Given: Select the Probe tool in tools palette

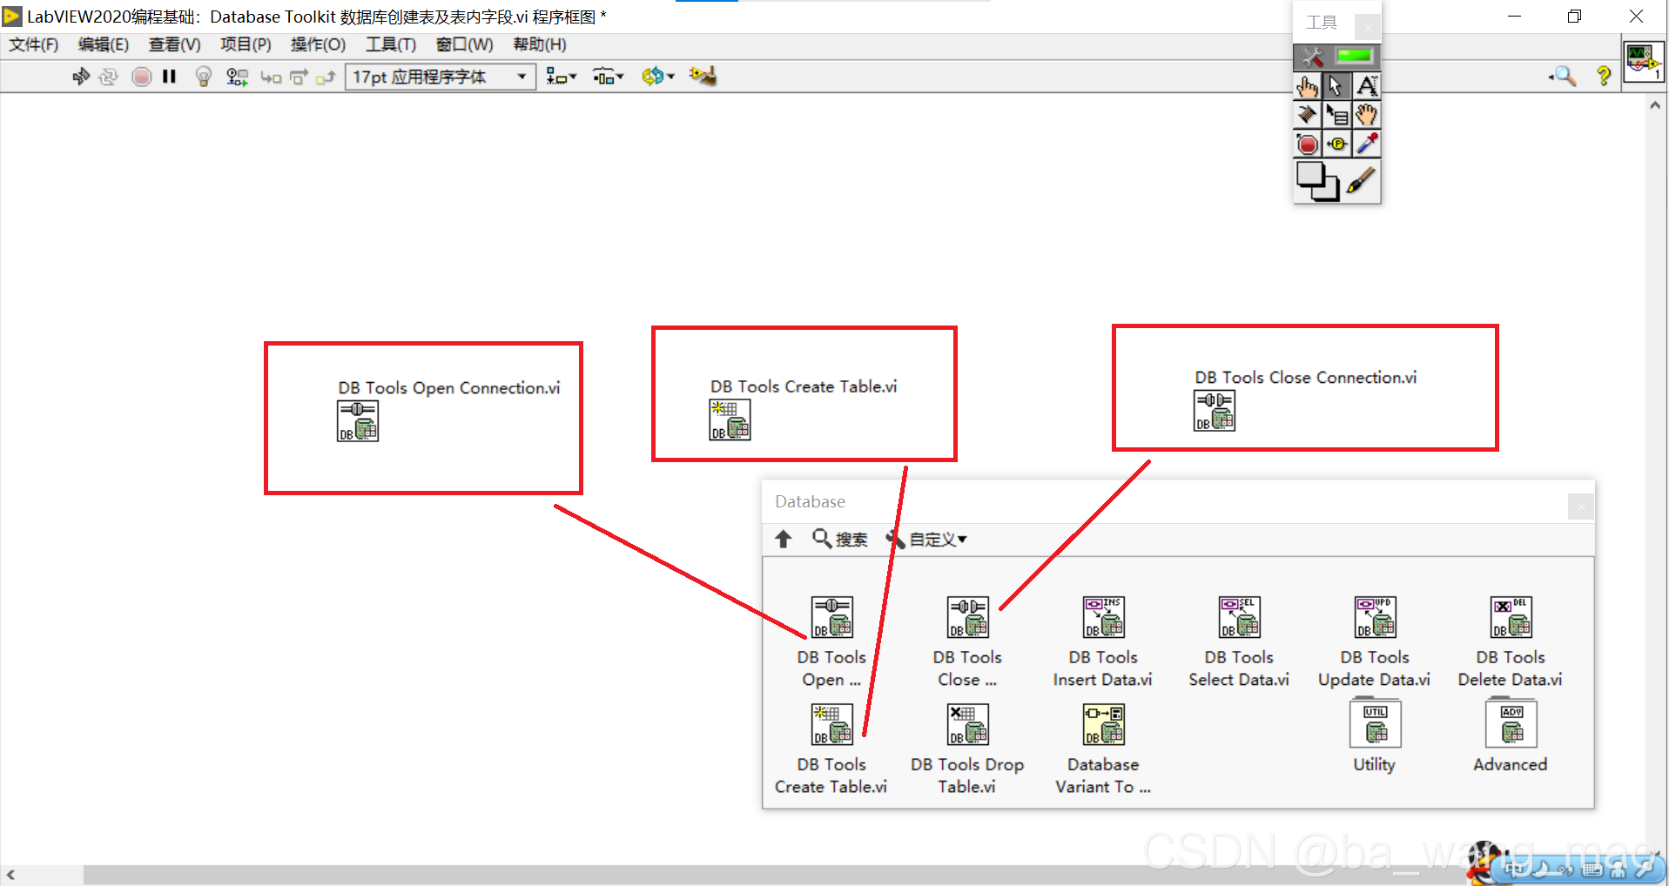Looking at the screenshot, I should coord(1336,144).
